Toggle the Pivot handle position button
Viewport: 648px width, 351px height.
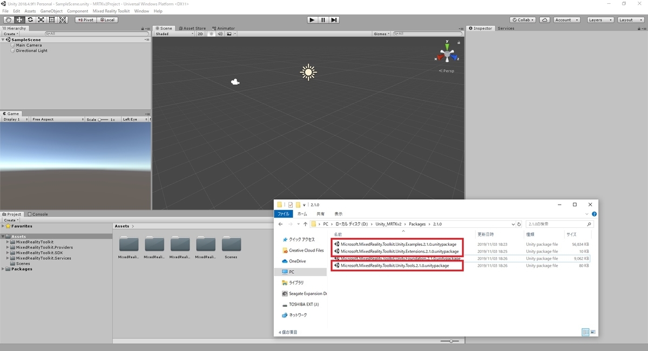coord(85,20)
